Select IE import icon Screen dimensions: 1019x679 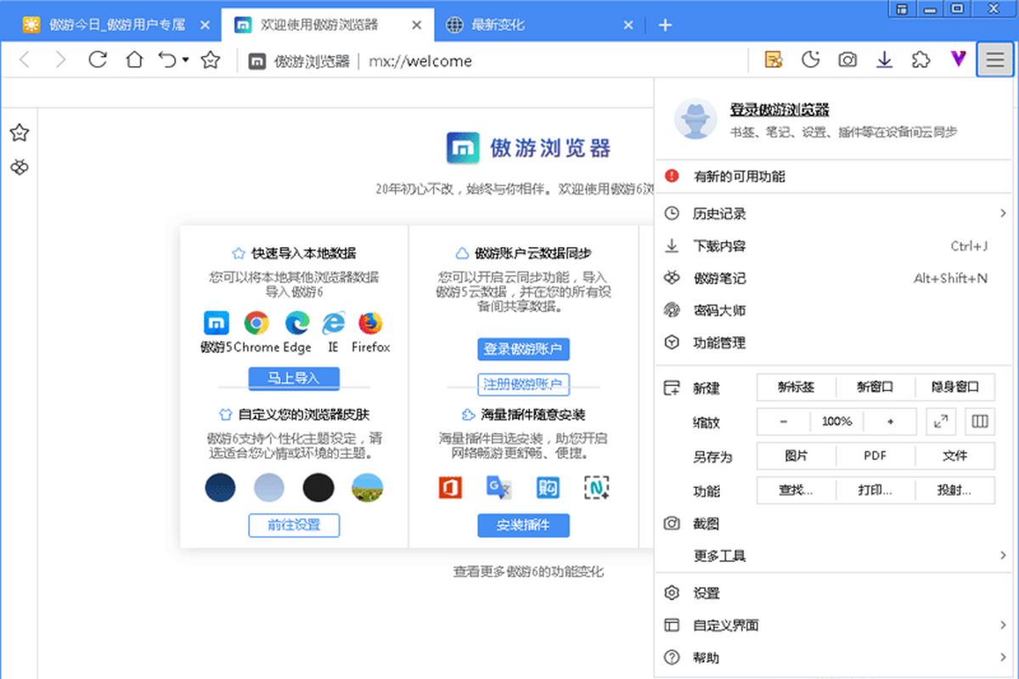[333, 323]
